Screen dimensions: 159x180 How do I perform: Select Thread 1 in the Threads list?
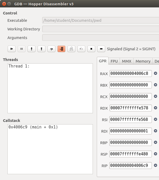click(x=19, y=66)
